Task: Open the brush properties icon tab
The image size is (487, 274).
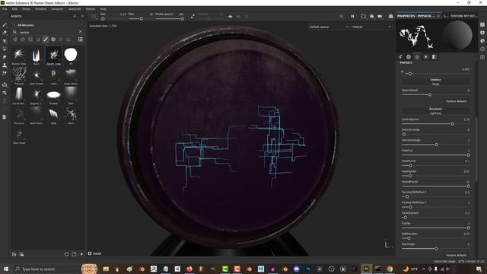Action: pyautogui.click(x=400, y=57)
